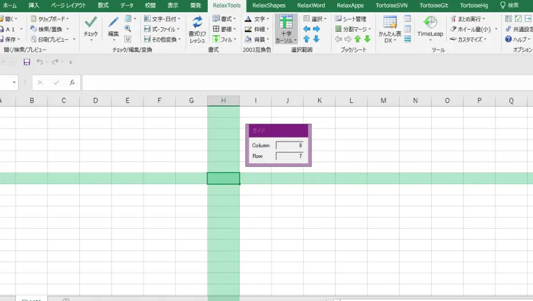Viewport: 533px width, 301px height.
Task: Select column header D
Action: [x=95, y=100]
